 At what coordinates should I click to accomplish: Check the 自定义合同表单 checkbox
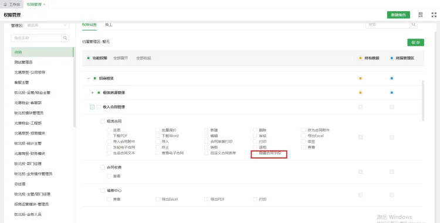pos(207,153)
